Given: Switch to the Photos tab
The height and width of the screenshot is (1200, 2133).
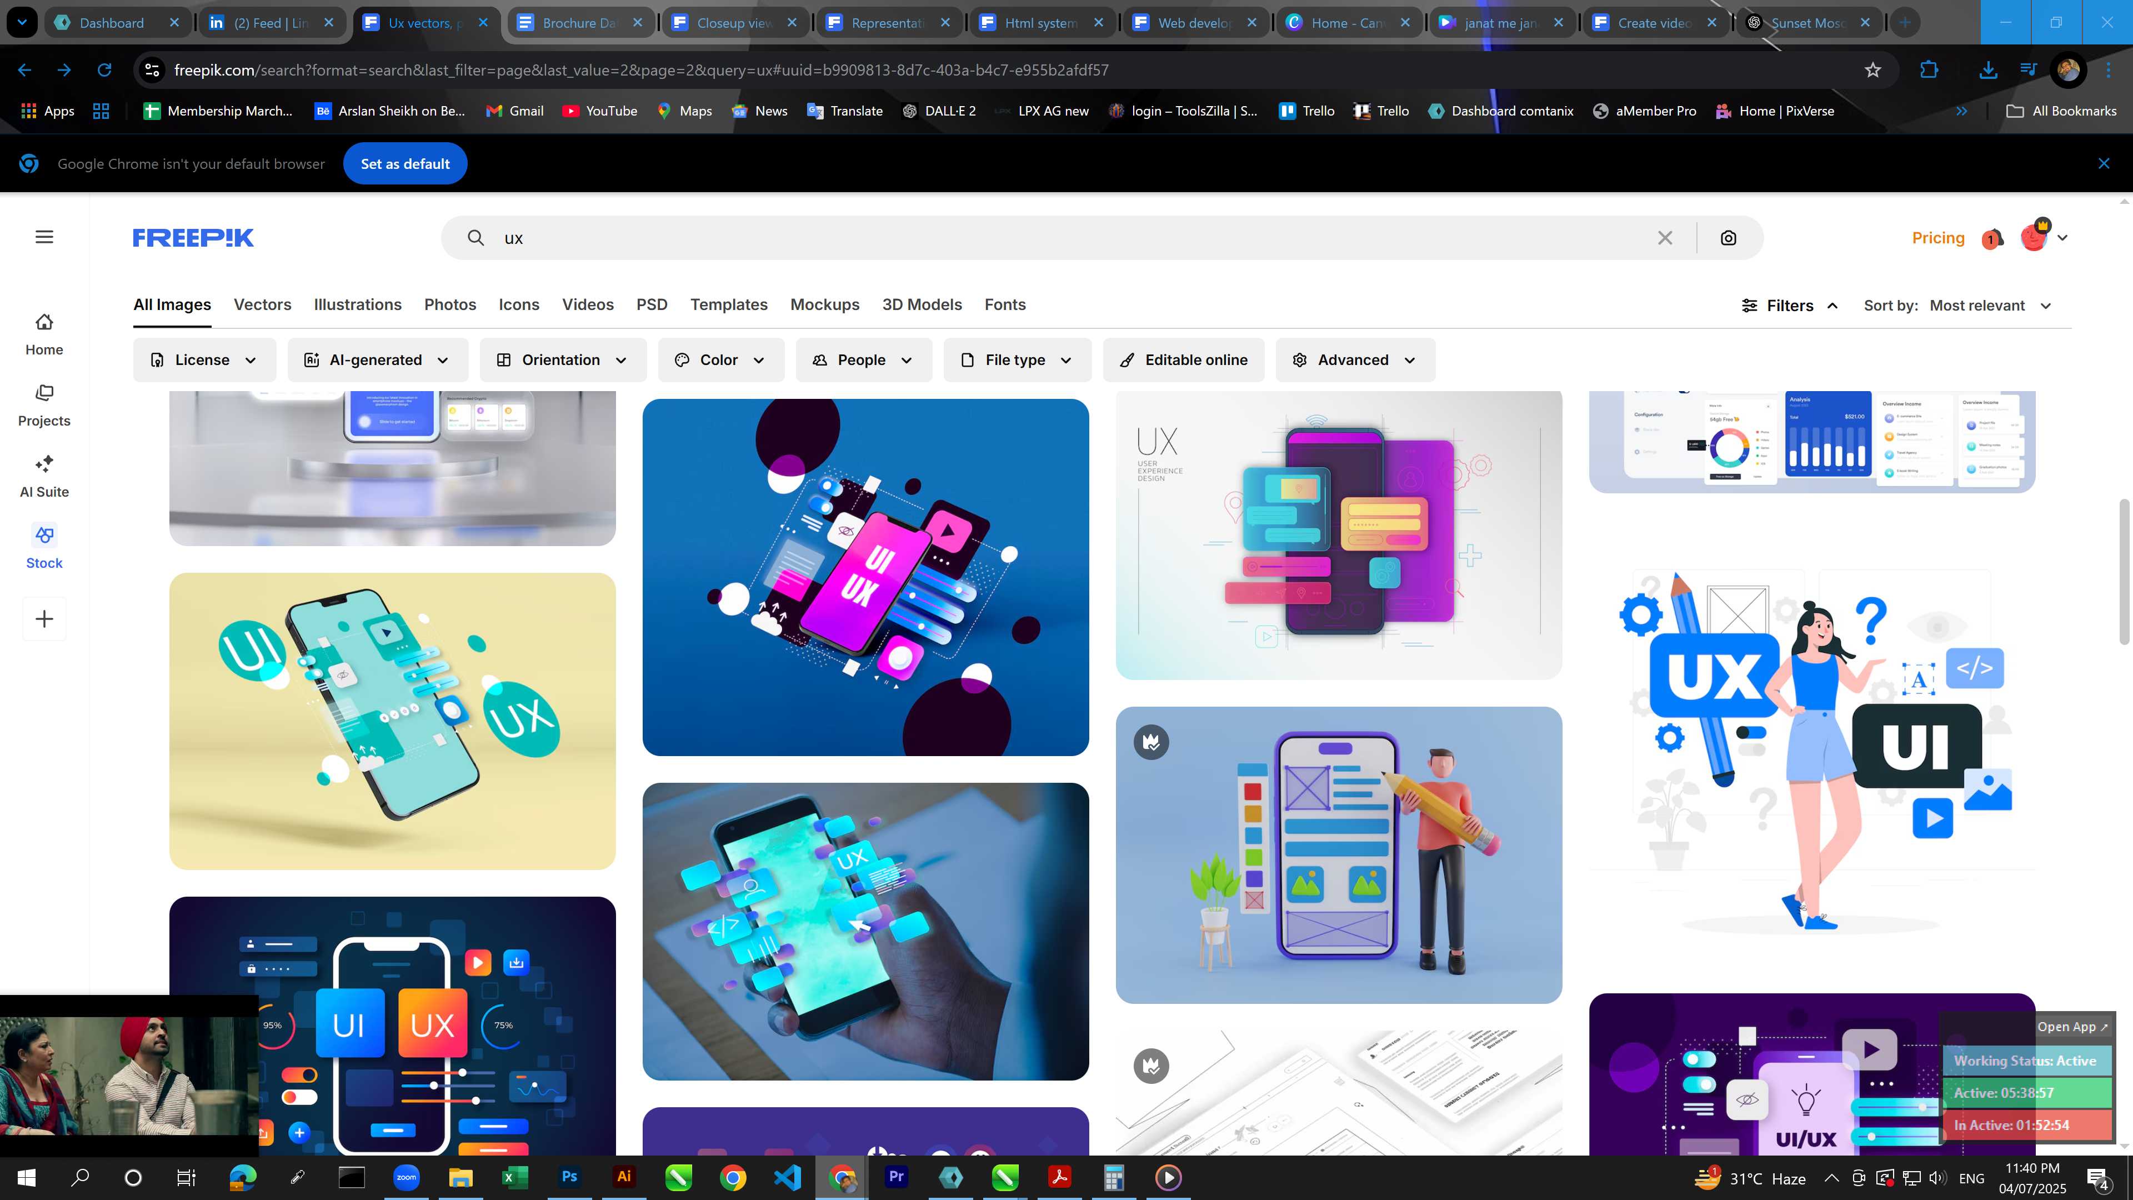Looking at the screenshot, I should click(x=450, y=305).
